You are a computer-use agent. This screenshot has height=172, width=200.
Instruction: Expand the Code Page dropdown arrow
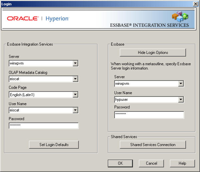(75, 94)
